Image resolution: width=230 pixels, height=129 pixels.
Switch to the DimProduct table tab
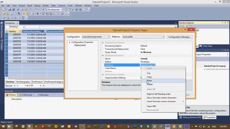point(37,82)
